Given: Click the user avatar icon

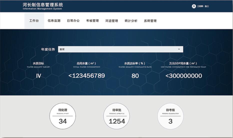Looking at the screenshot, I should click(194, 6).
